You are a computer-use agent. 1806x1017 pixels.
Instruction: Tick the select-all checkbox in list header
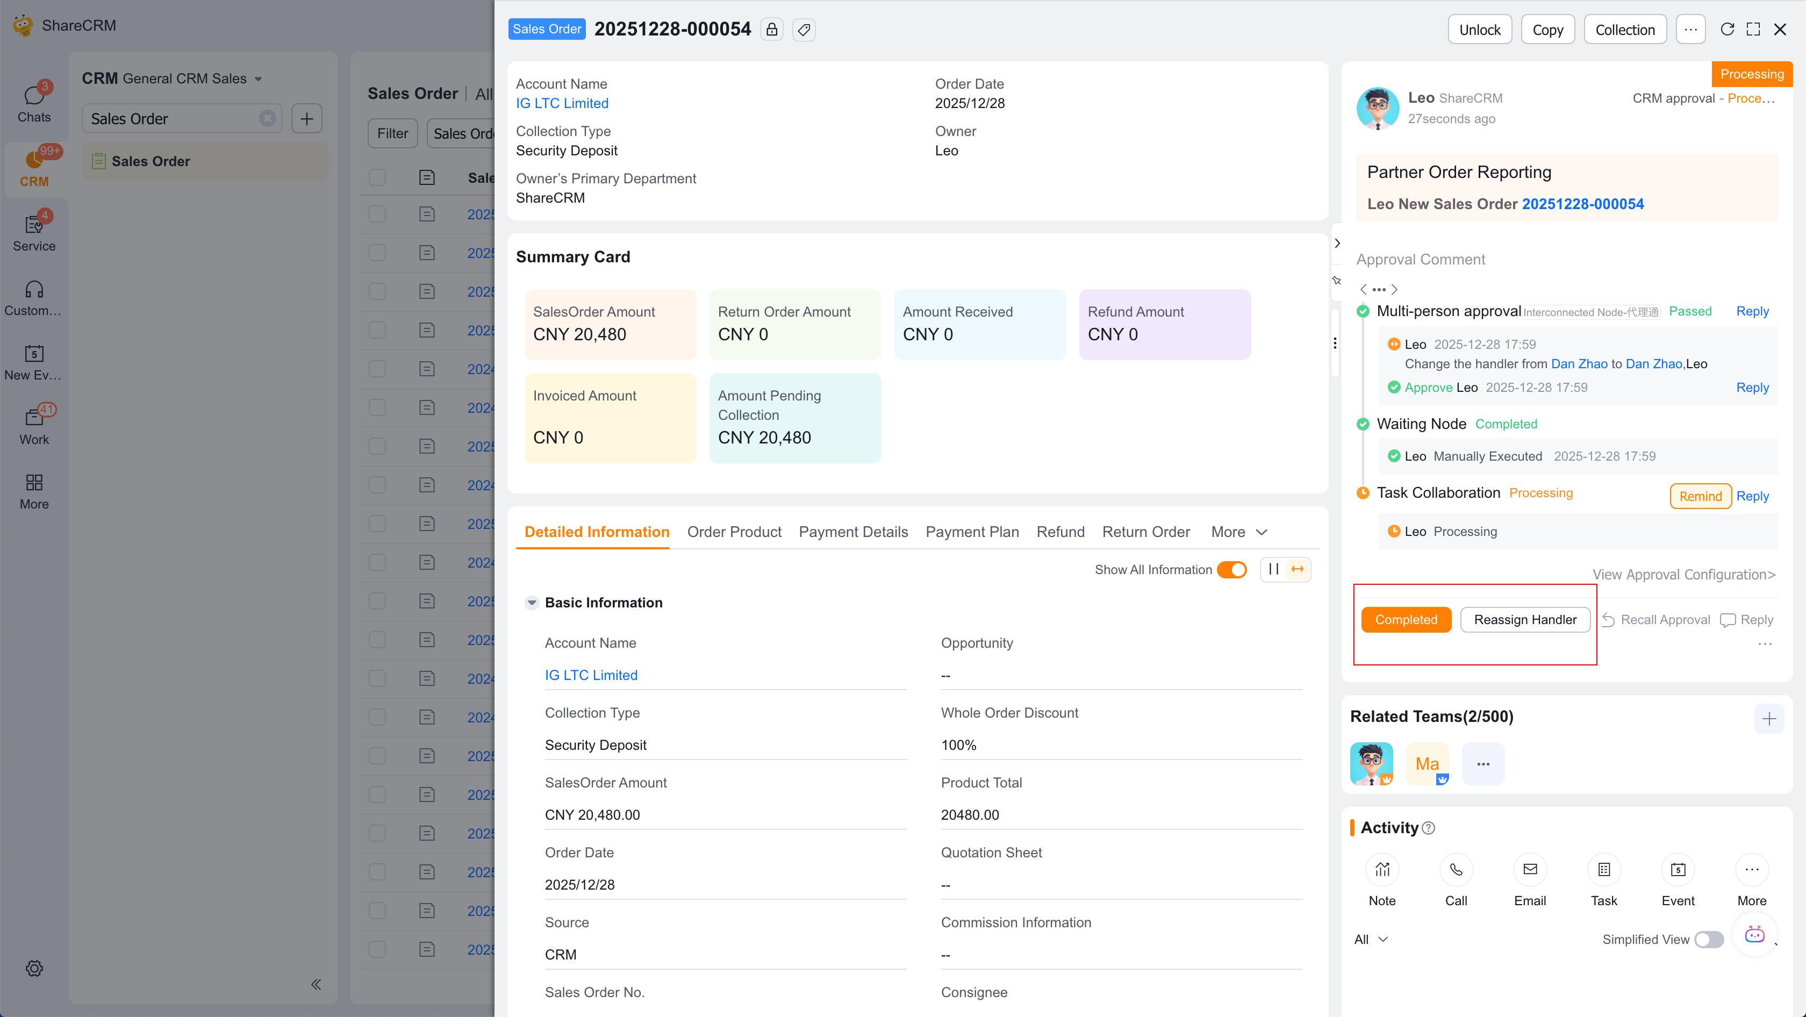click(377, 177)
